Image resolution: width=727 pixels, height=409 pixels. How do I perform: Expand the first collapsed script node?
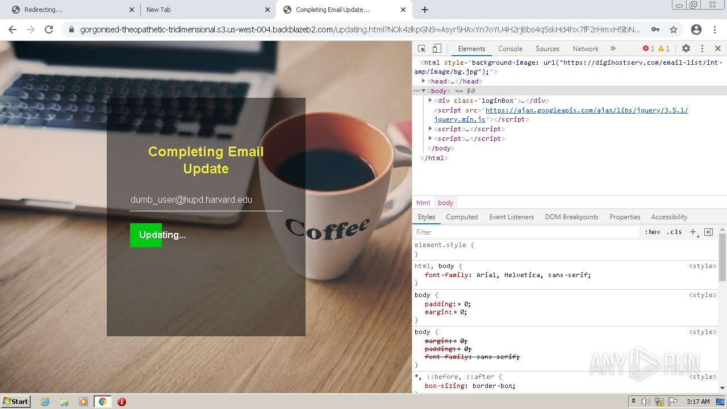[x=431, y=129]
